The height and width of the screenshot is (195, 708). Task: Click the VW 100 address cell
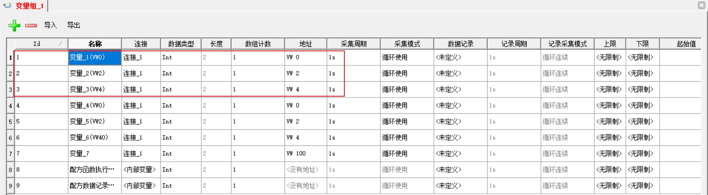pos(306,154)
